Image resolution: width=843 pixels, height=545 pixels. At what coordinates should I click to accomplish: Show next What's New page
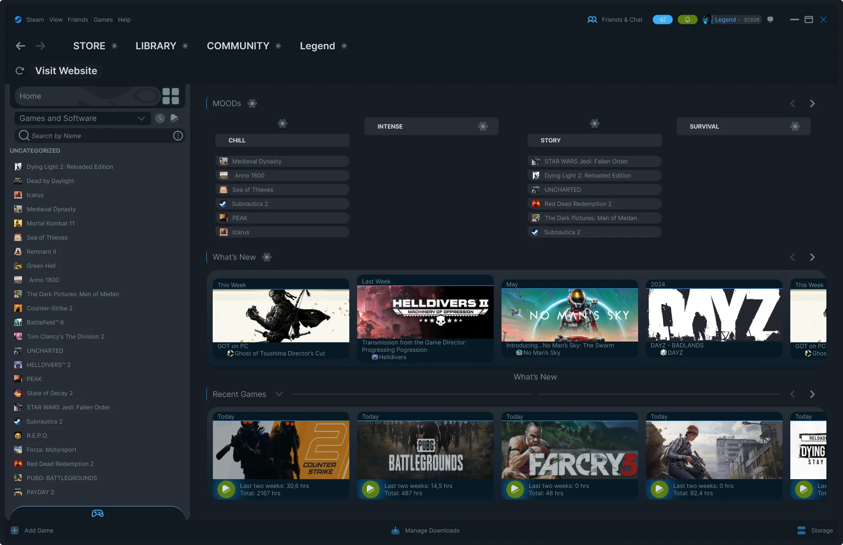pyautogui.click(x=812, y=257)
